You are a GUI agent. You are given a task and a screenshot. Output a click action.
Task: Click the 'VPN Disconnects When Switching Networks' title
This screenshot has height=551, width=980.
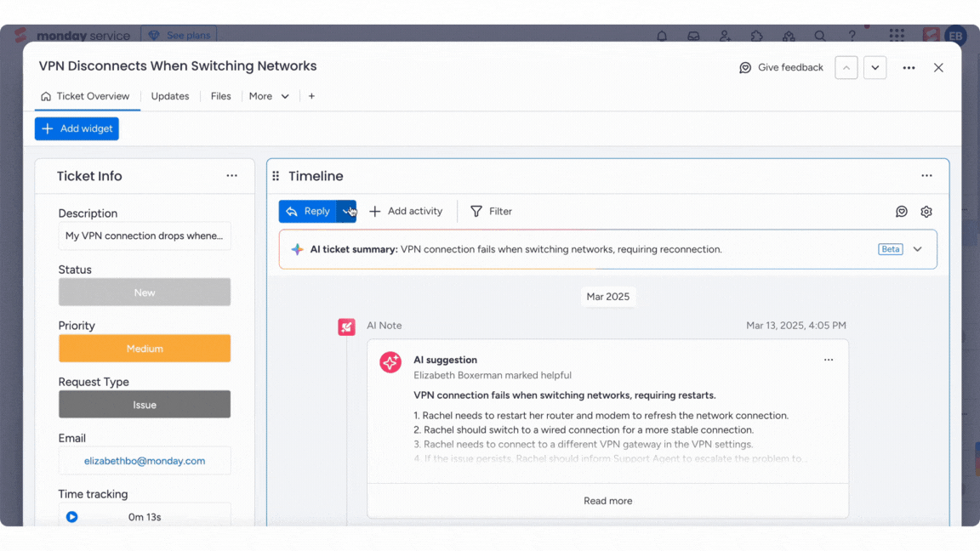coord(178,66)
